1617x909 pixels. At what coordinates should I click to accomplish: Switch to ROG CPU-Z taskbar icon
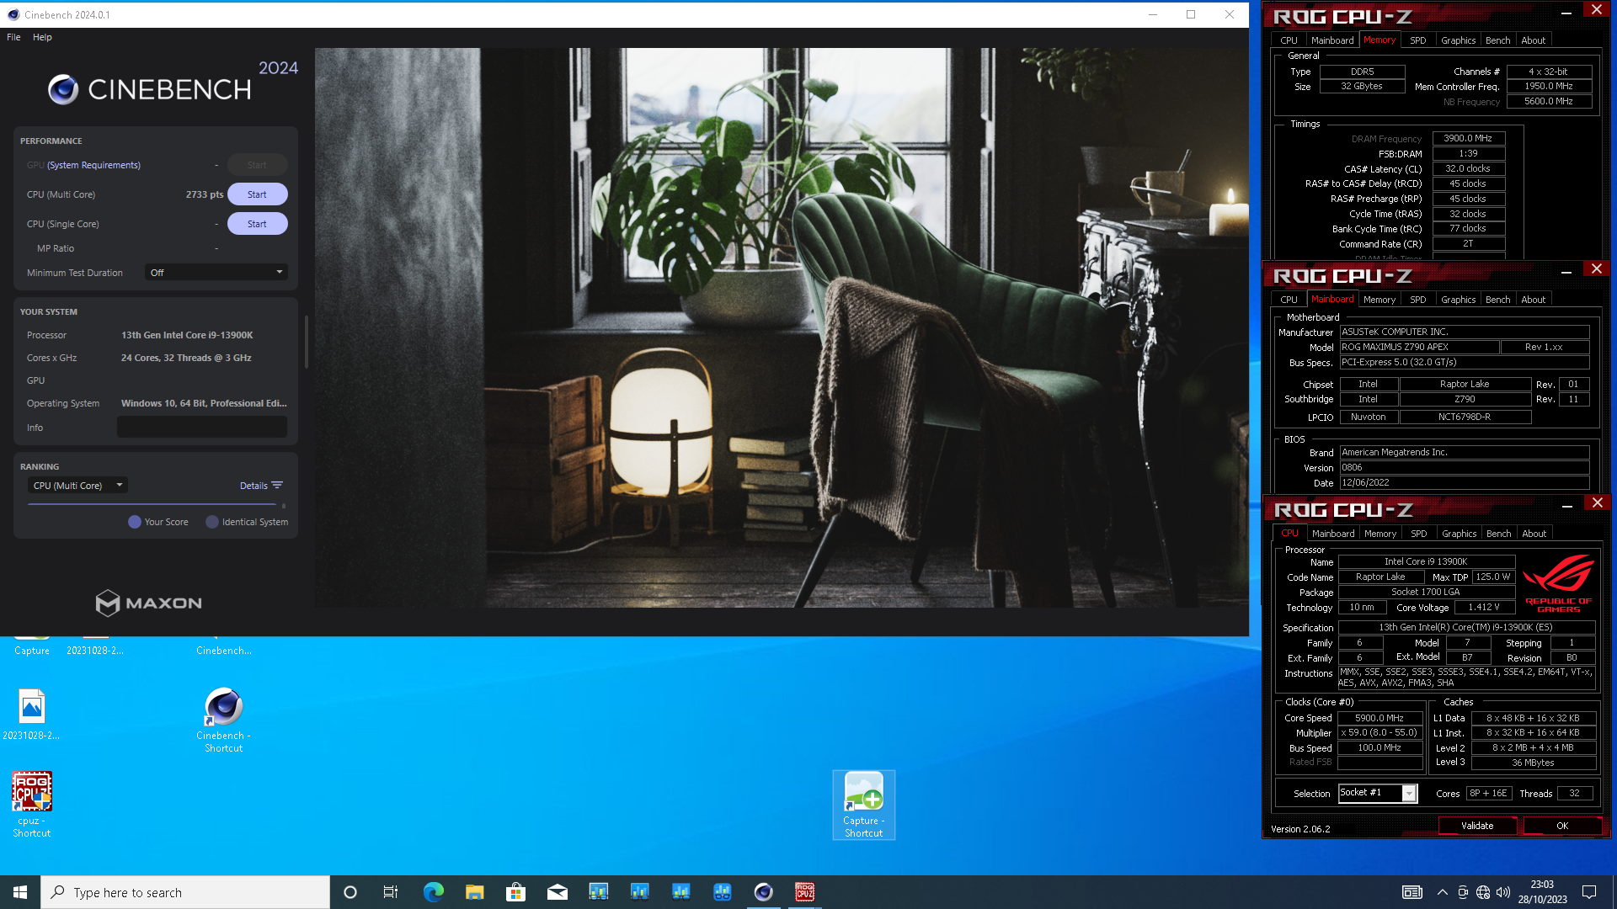point(804,892)
